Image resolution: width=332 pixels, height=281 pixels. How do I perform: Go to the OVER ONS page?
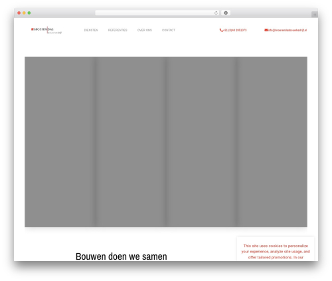145,30
